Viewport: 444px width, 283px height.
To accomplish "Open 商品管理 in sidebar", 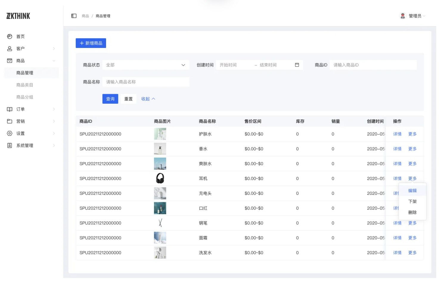I will [31, 73].
